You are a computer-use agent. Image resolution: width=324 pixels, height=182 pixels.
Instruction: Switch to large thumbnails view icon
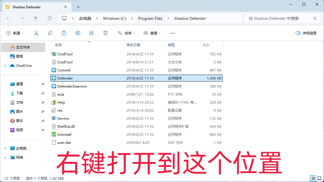[319, 178]
